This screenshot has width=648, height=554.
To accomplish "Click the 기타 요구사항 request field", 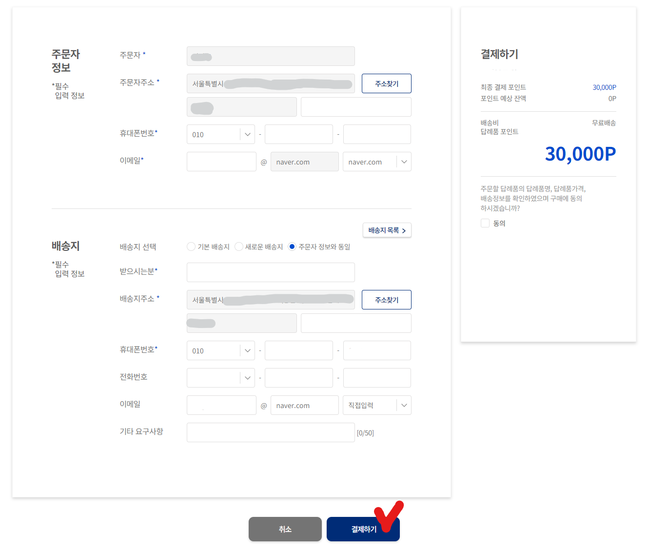I will [x=271, y=432].
